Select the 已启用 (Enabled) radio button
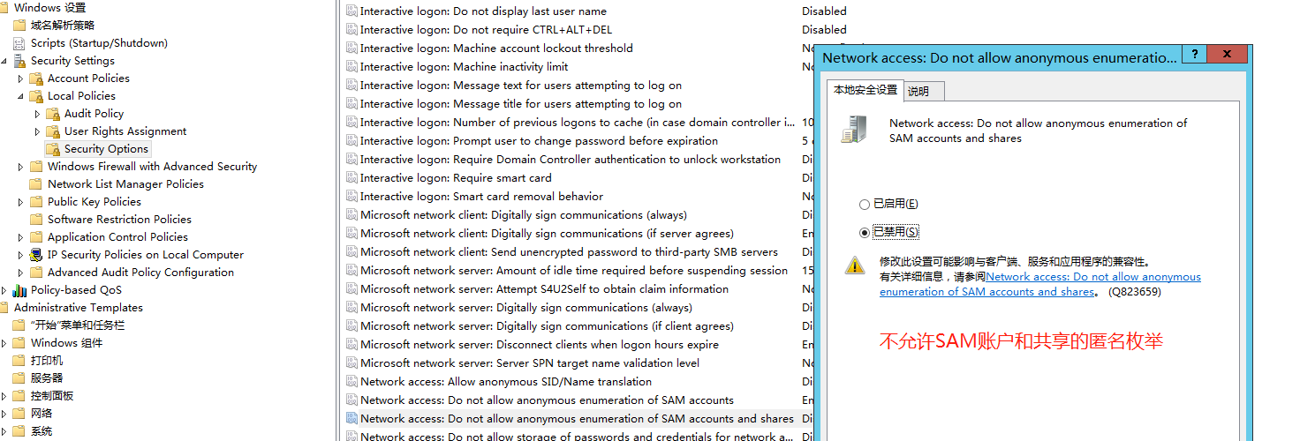This screenshot has width=1300, height=441. (x=865, y=204)
